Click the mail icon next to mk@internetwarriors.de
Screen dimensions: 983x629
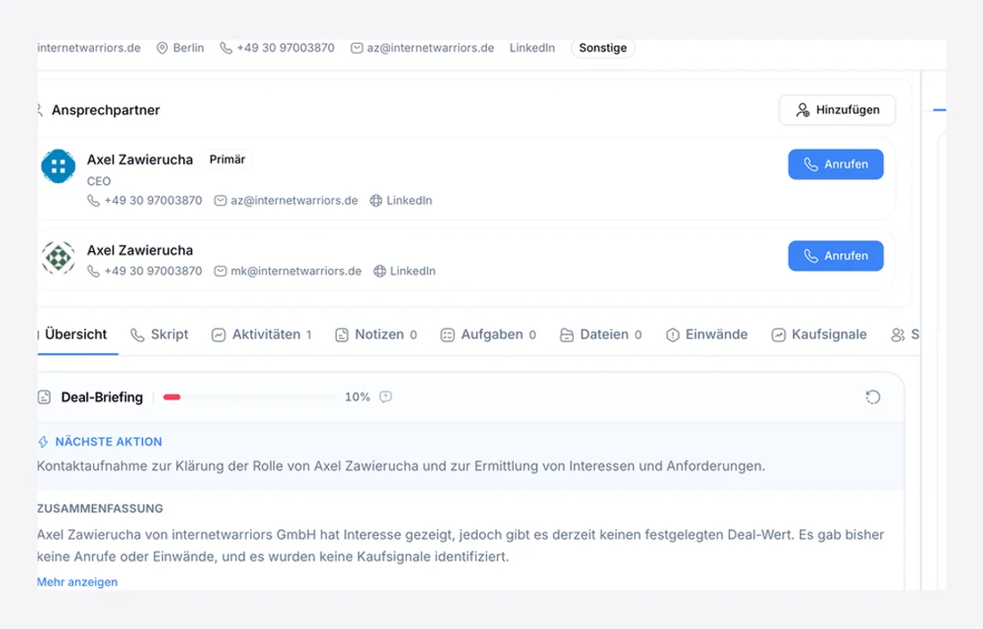220,272
